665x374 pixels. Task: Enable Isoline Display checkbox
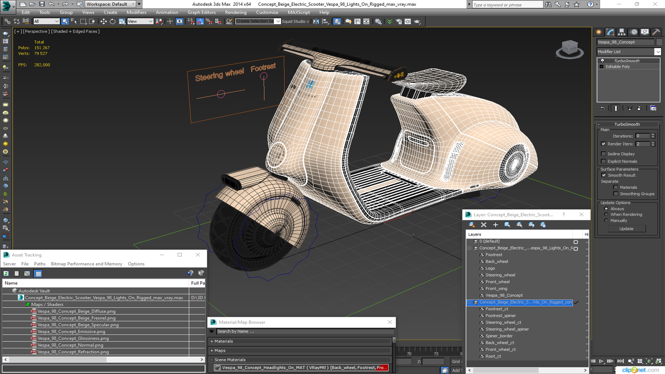pos(604,154)
